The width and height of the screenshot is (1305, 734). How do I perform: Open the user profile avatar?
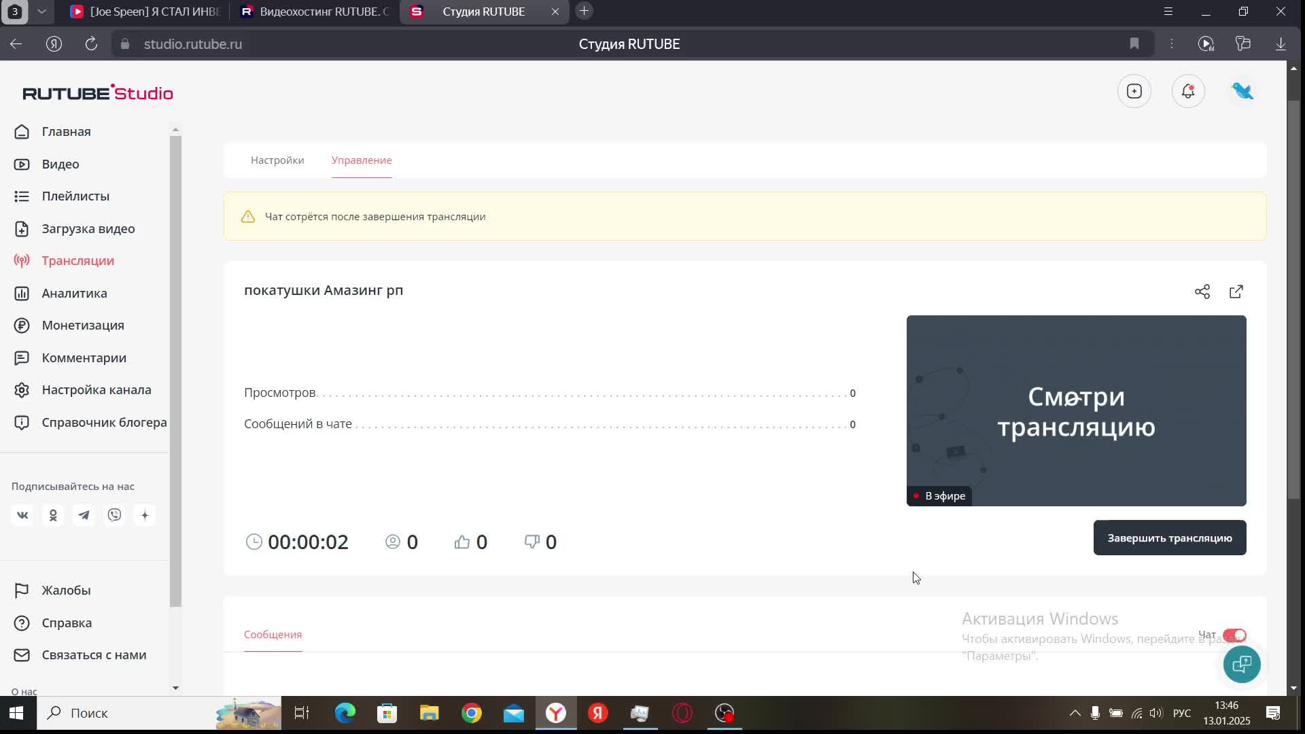pos(1242,91)
